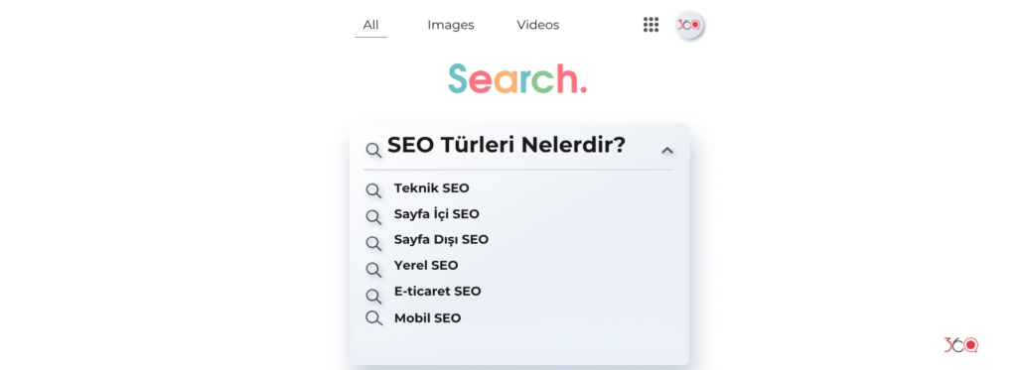
Task: Click the magnifier icon next to Sayfa İçi SEO
Action: (x=373, y=216)
